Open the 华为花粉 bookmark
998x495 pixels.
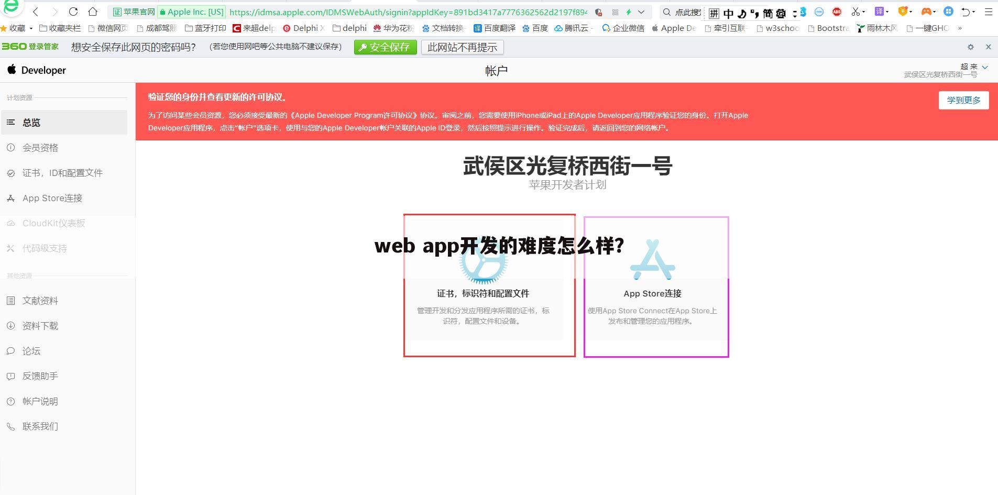pos(393,28)
